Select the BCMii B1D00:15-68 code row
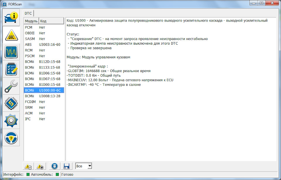The height and width of the screenshot is (180, 281). [44, 85]
